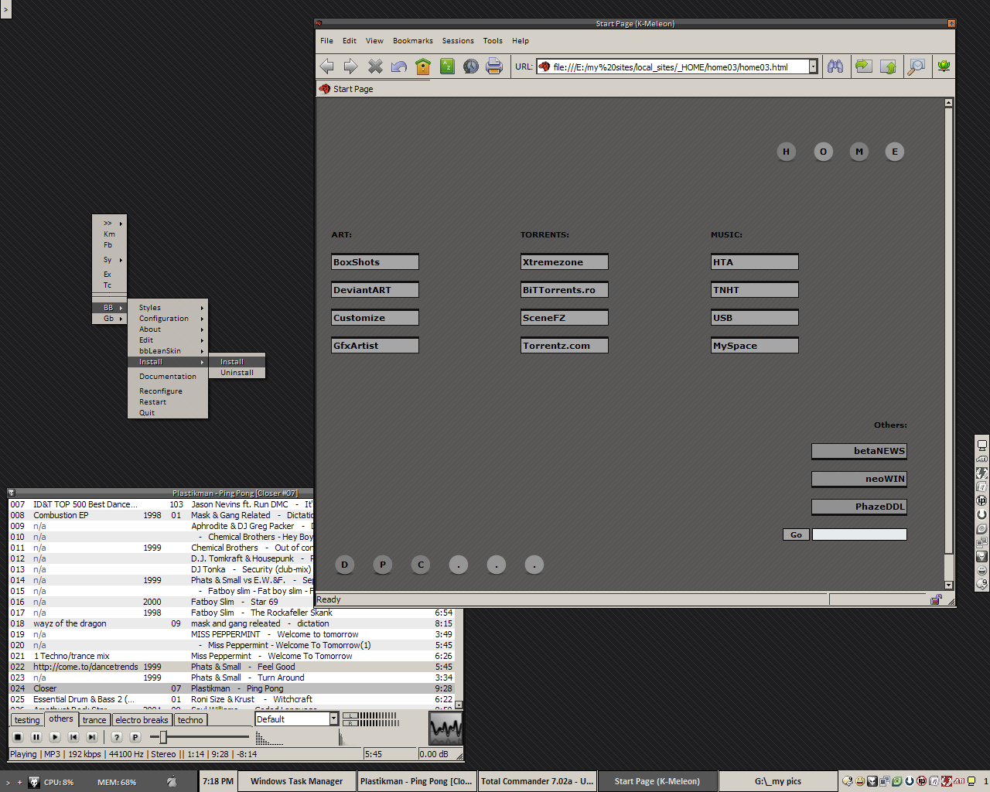The image size is (990, 792).
Task: Expand the Sy menu entry
Action: click(x=109, y=260)
